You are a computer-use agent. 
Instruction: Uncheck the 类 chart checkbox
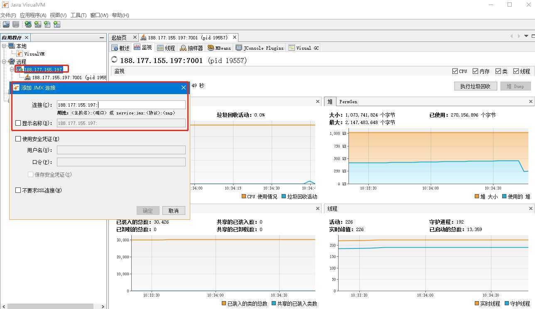click(x=498, y=71)
